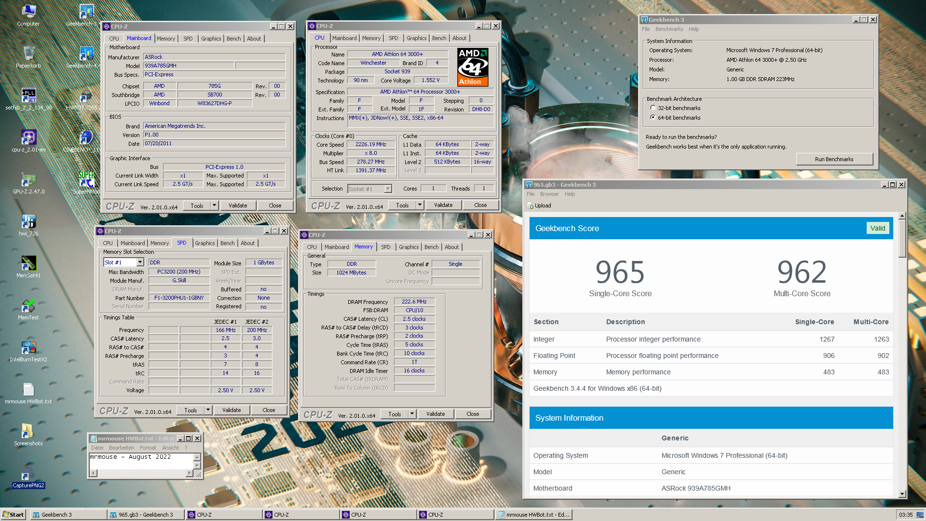Open mrmouse HWBot.txt file icon
Viewport: 926px width, 521px height.
[x=28, y=393]
